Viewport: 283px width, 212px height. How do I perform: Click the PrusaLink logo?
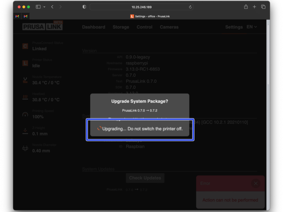[42, 26]
